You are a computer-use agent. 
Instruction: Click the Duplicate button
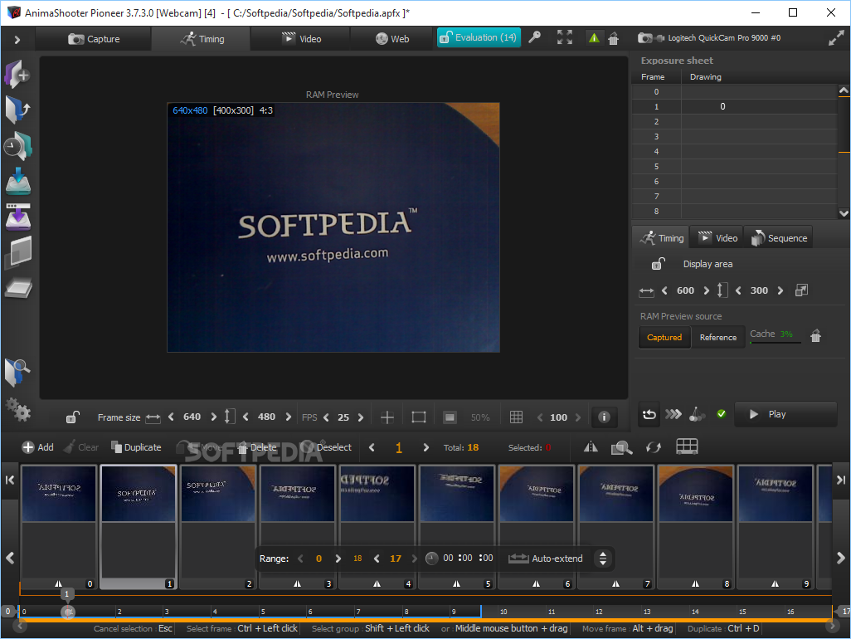tap(136, 447)
